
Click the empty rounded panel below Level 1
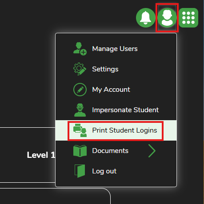(55, 196)
